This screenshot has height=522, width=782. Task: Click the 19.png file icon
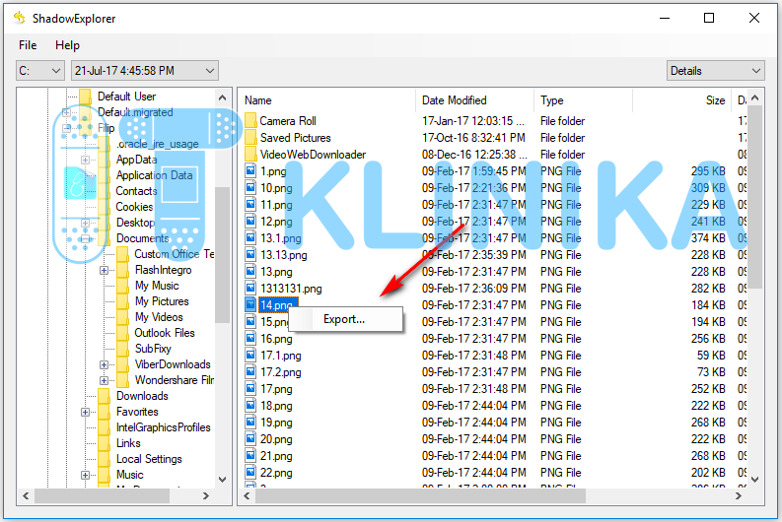(x=250, y=423)
